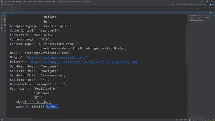Click the console vertical scrollbar

click(x=187, y=45)
